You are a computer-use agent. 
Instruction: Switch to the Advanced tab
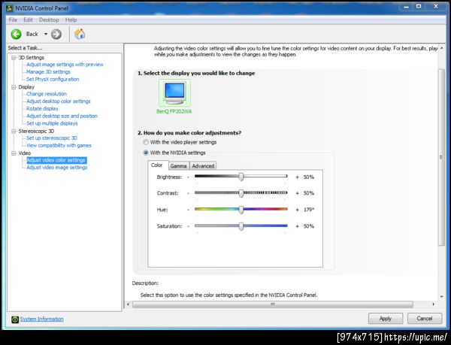(x=203, y=166)
